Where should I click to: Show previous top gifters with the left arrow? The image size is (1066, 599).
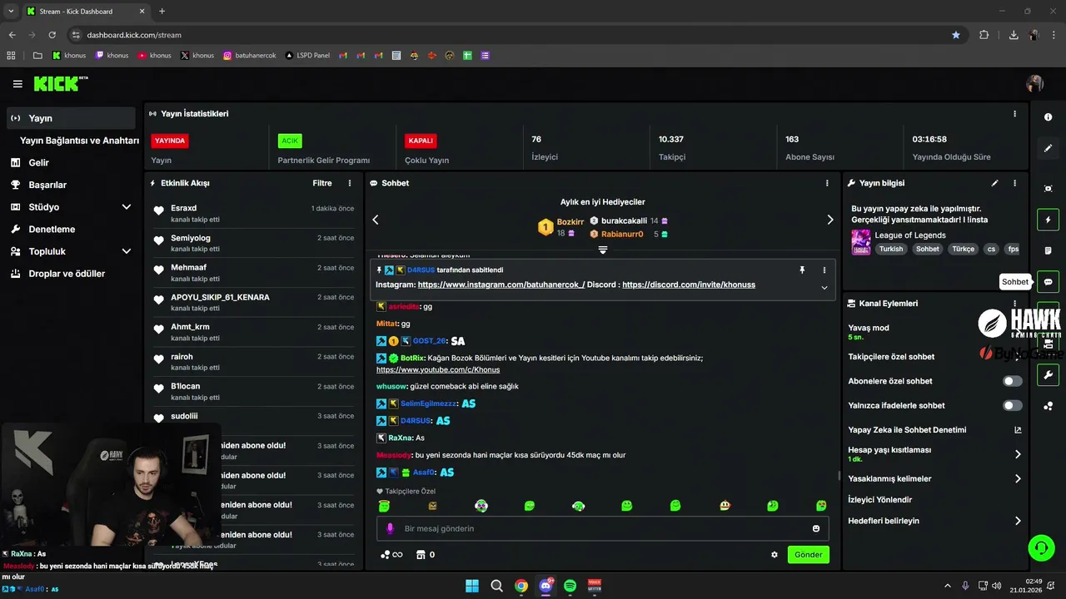(376, 220)
